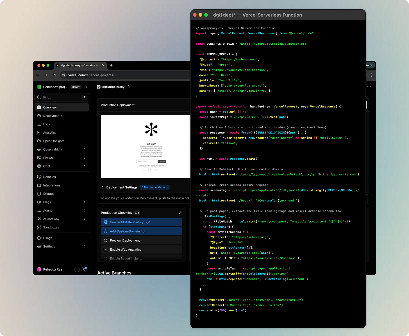The height and width of the screenshot is (336, 409).
Task: Click browser back arrow
Action: 38,75
